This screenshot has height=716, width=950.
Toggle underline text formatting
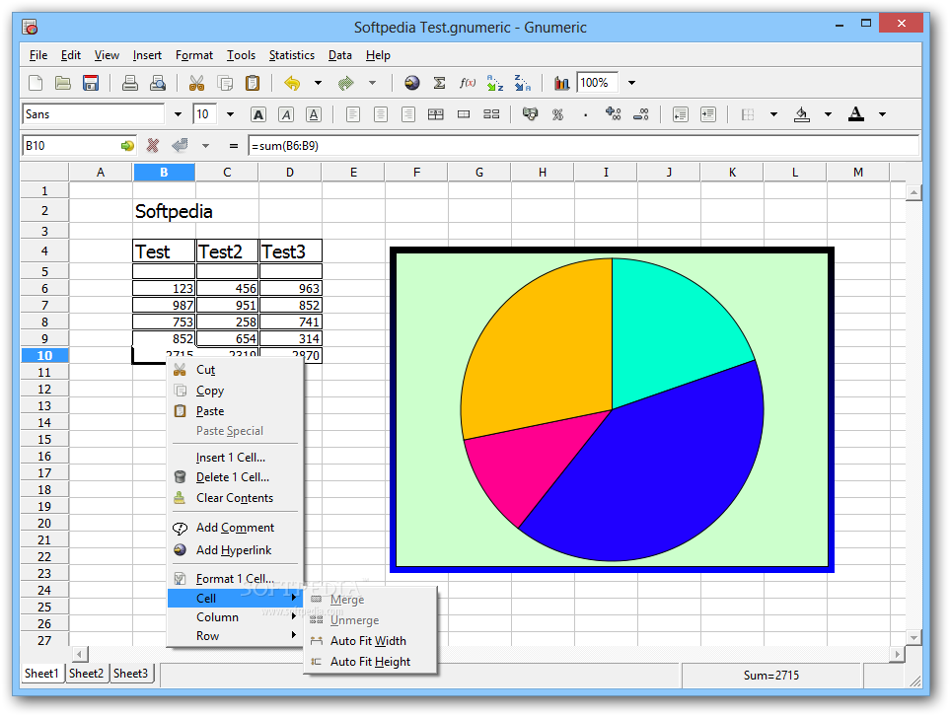click(314, 114)
